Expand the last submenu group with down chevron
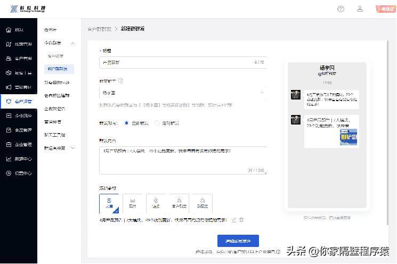The height and width of the screenshot is (264, 397). [x=72, y=148]
